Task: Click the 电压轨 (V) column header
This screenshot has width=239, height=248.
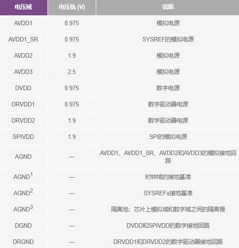Action: point(72,7)
